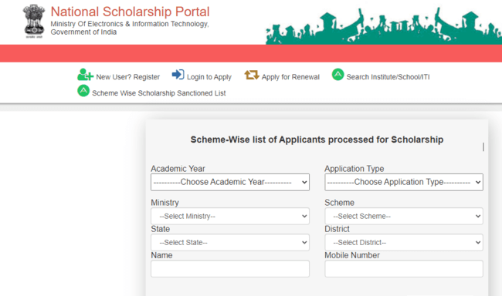Image resolution: width=502 pixels, height=296 pixels.
Task: Go to Apply for Renewal
Action: (x=290, y=77)
